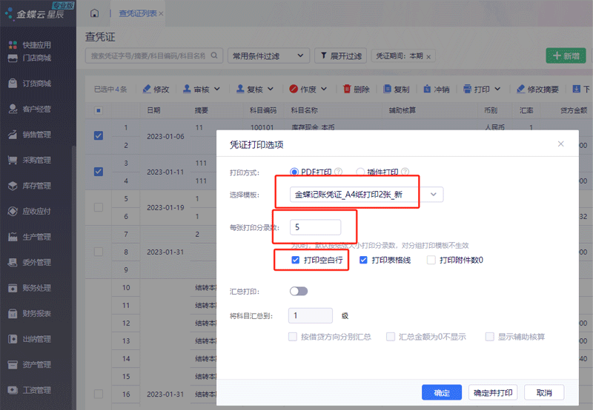This screenshot has height=410, width=593.
Task: Click the 删除 trash toolbar button
Action: tap(357, 89)
